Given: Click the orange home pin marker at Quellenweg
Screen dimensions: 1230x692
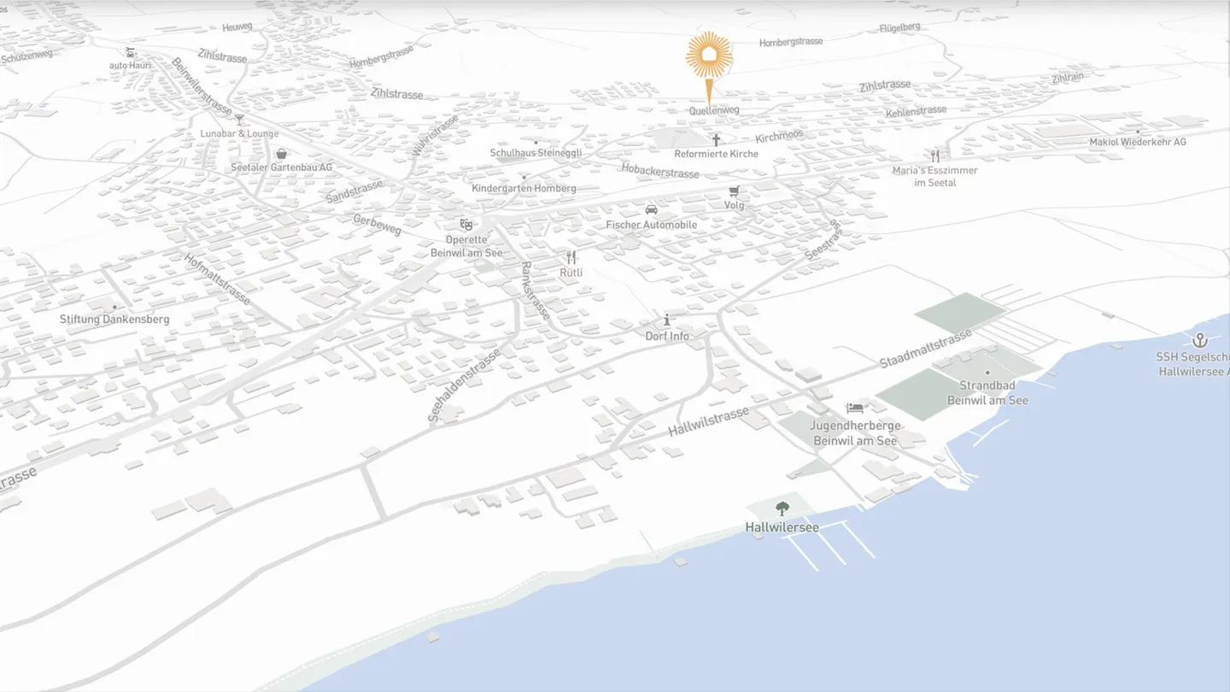Looking at the screenshot, I should click(709, 57).
